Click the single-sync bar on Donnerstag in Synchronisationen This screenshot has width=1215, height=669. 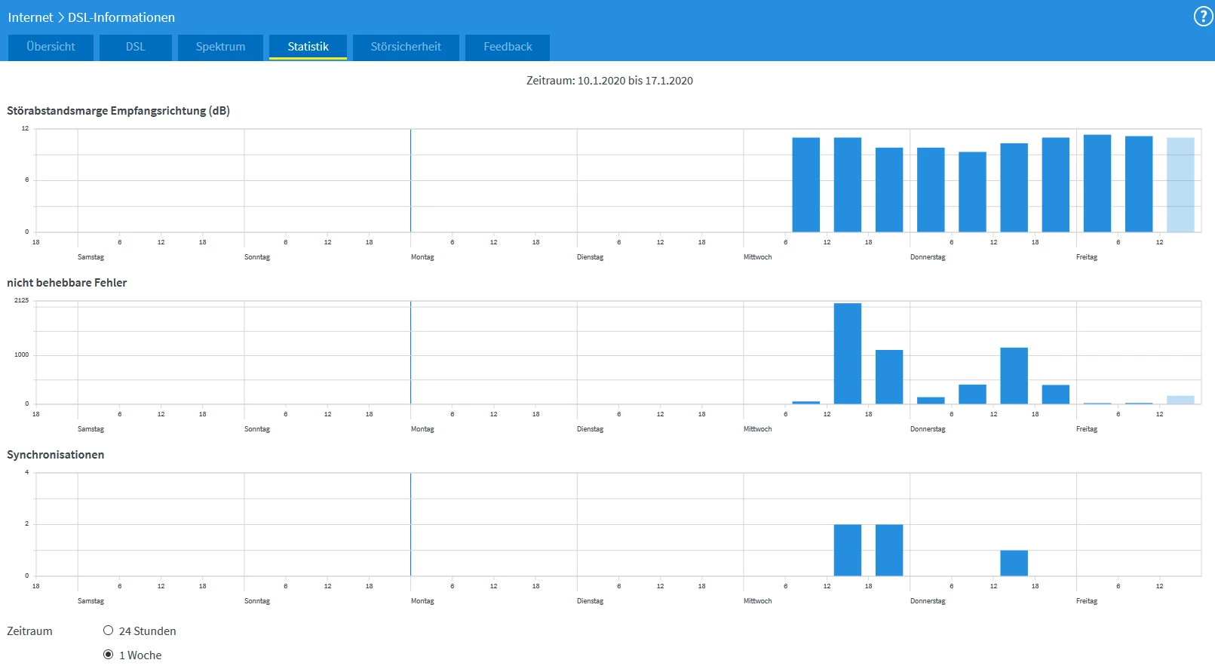click(1014, 563)
